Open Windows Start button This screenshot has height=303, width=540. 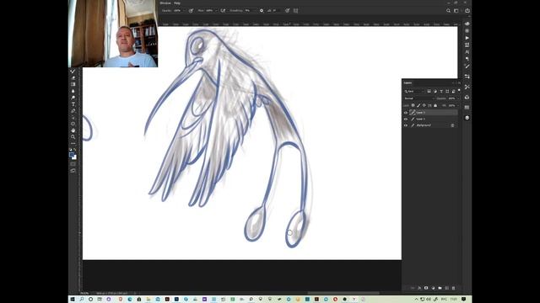[x=73, y=300]
